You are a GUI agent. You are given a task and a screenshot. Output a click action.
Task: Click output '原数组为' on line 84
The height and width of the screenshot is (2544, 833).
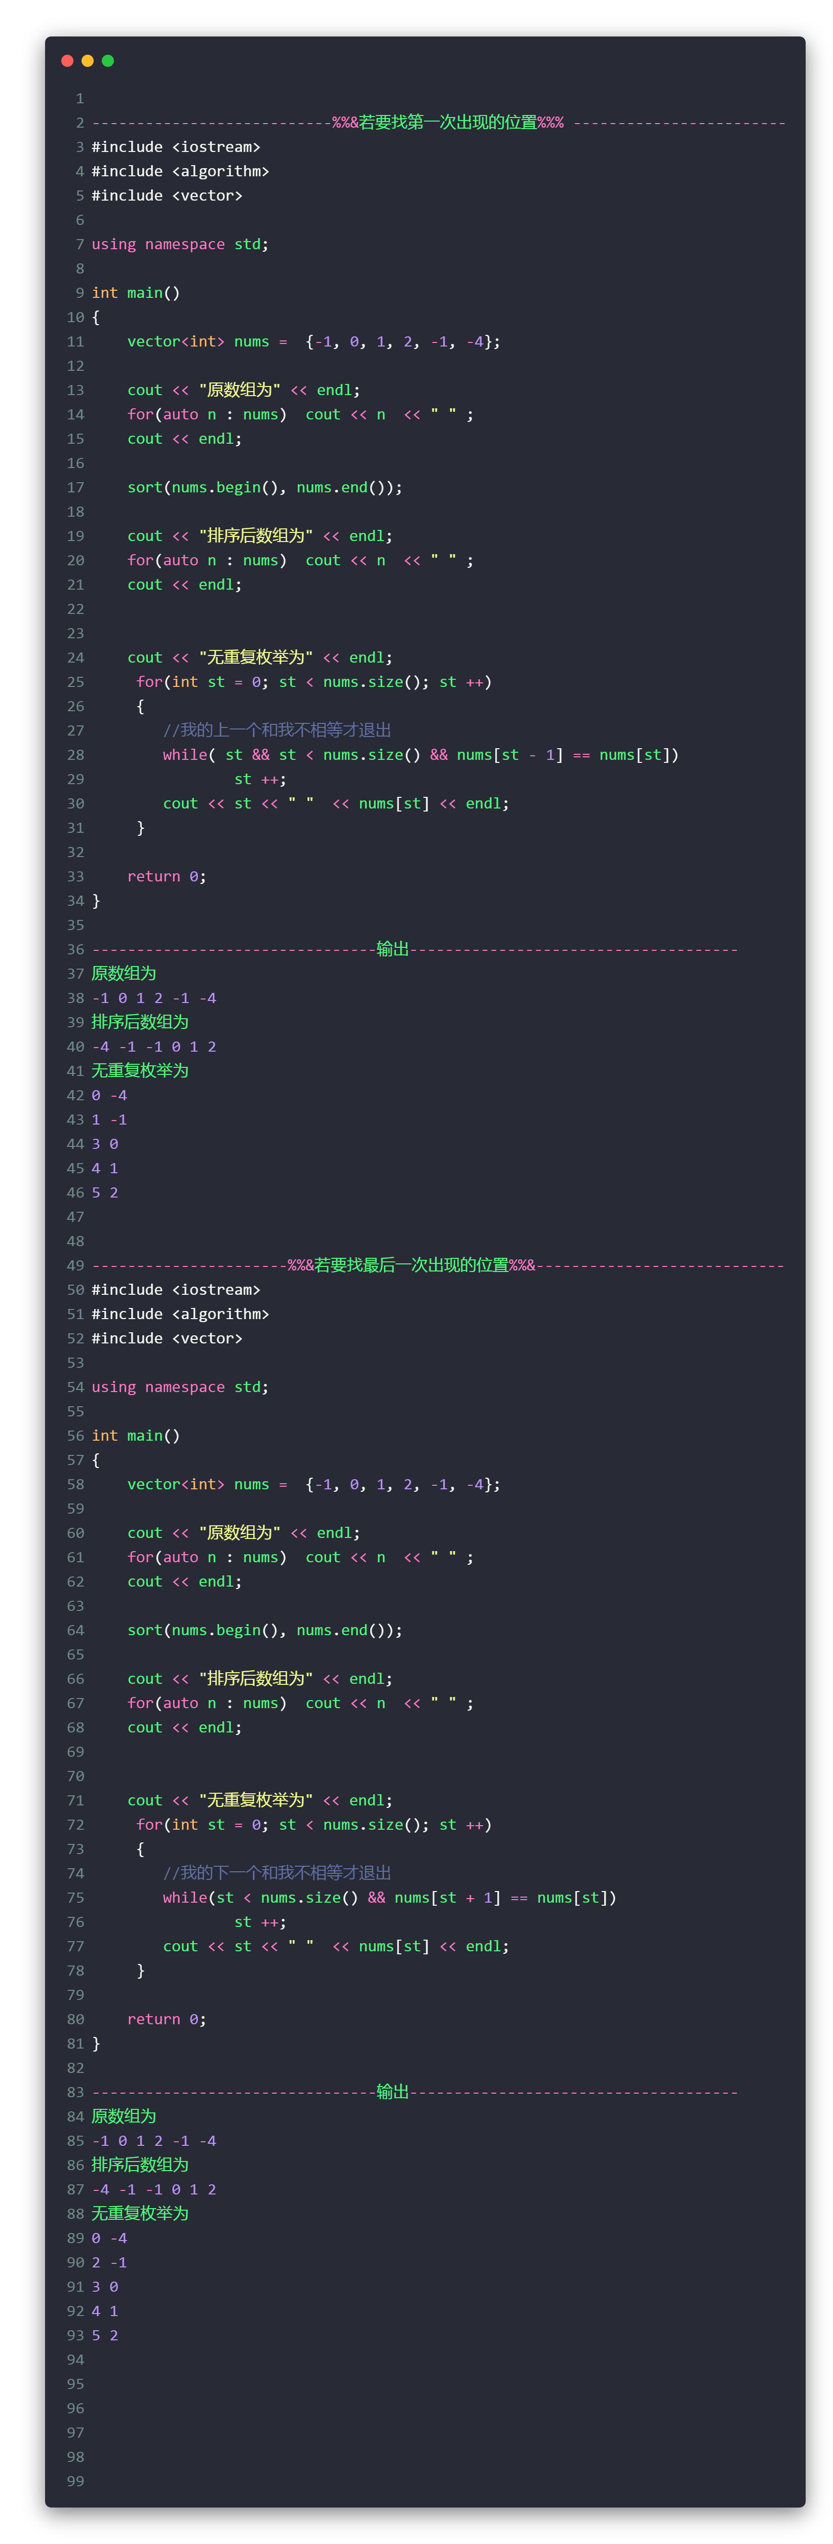click(124, 2116)
